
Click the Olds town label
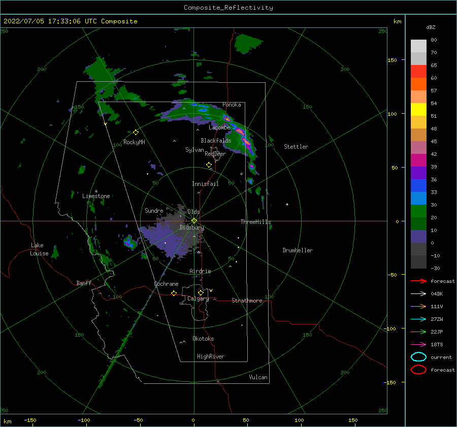pos(193,212)
